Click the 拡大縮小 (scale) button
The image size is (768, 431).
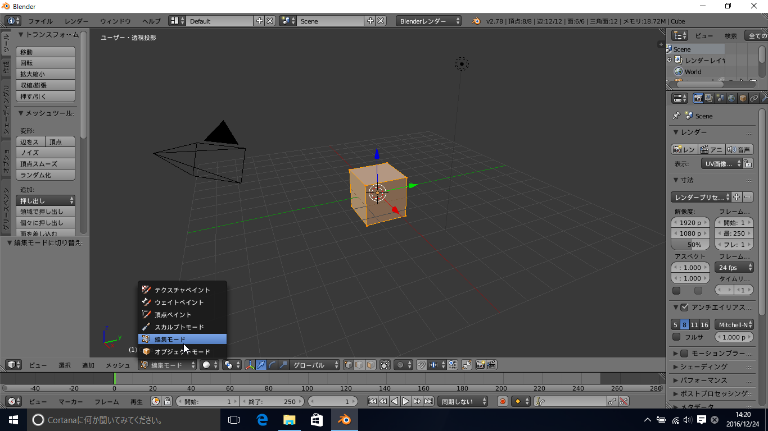(47, 74)
